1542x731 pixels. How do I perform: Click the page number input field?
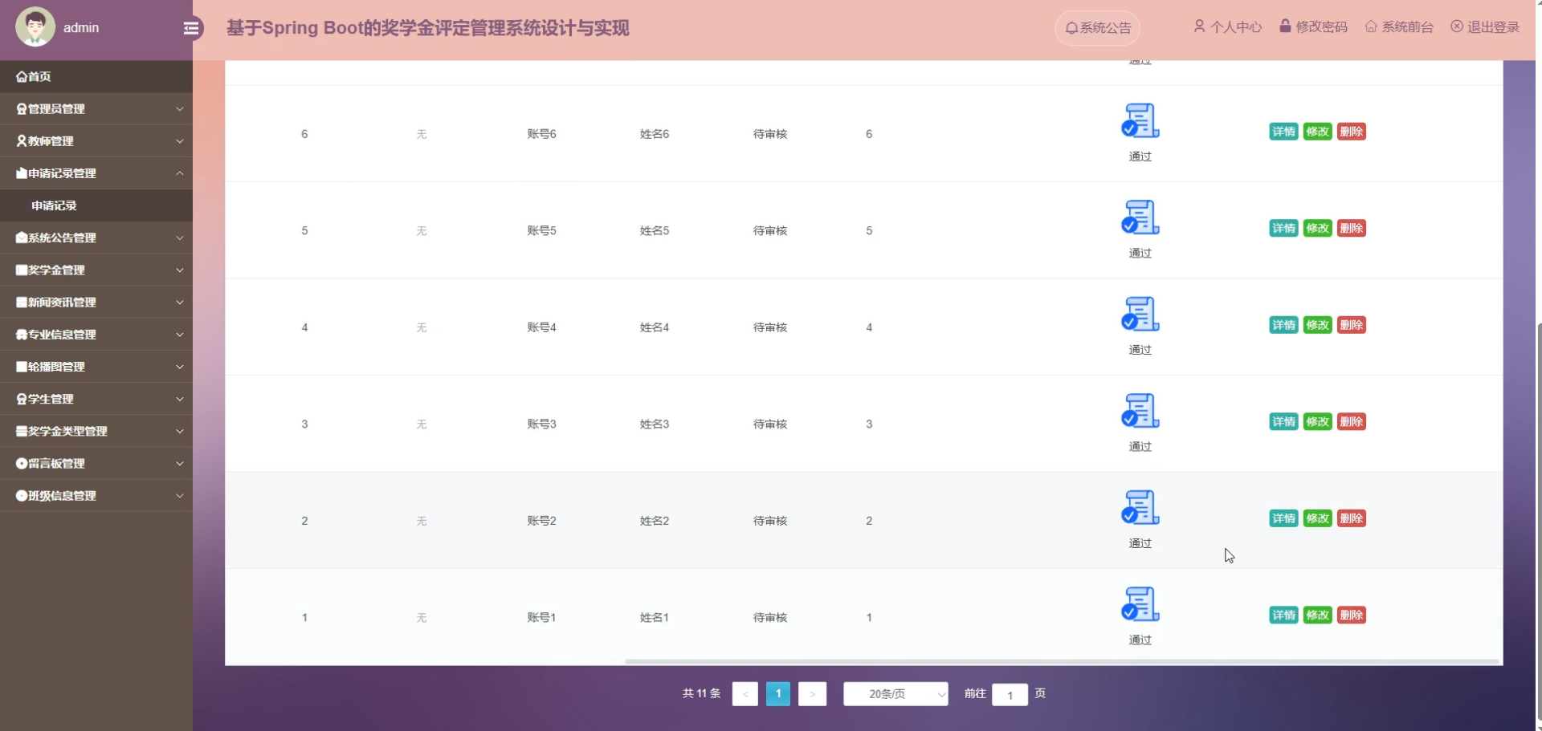[1009, 694]
